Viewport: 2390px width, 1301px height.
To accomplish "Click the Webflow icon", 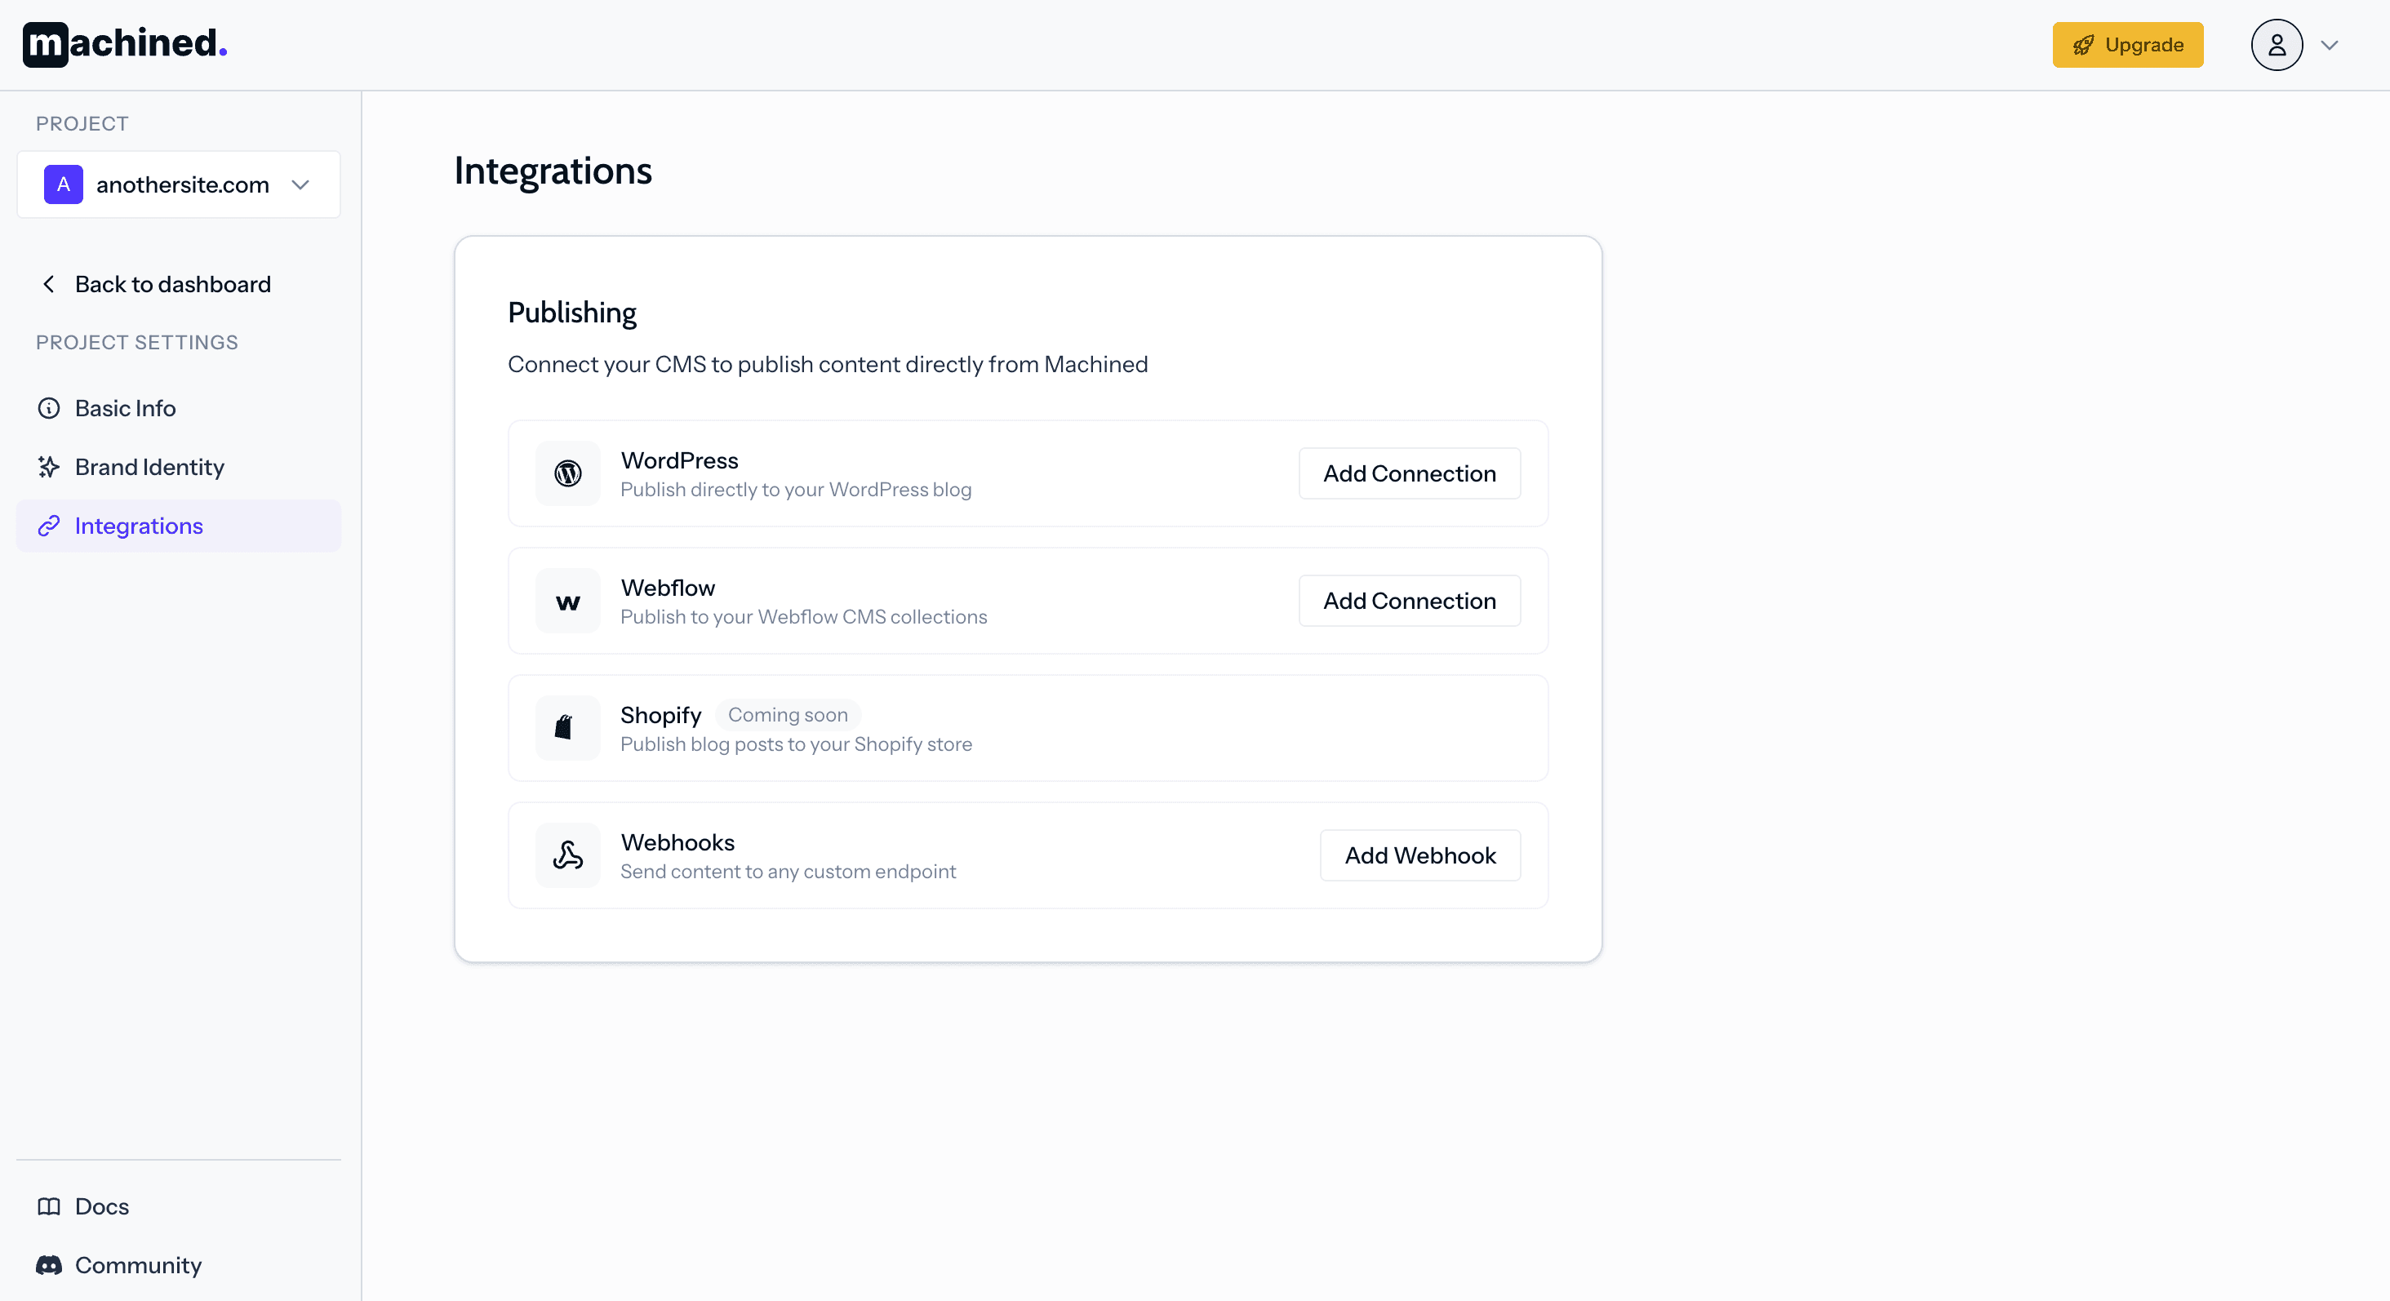I will coord(566,601).
